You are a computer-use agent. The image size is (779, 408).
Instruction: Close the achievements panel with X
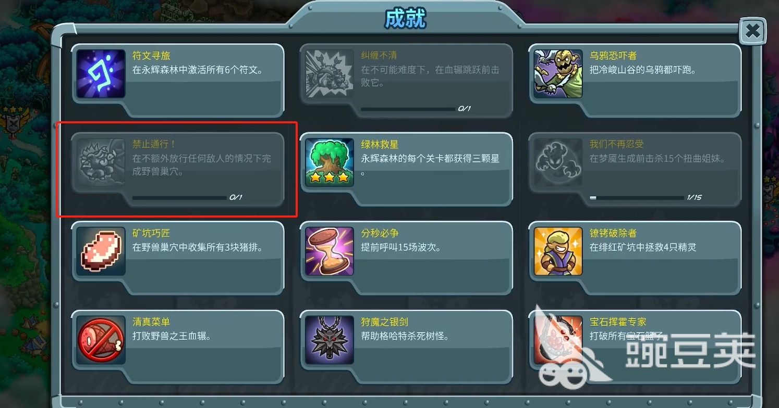coord(752,32)
